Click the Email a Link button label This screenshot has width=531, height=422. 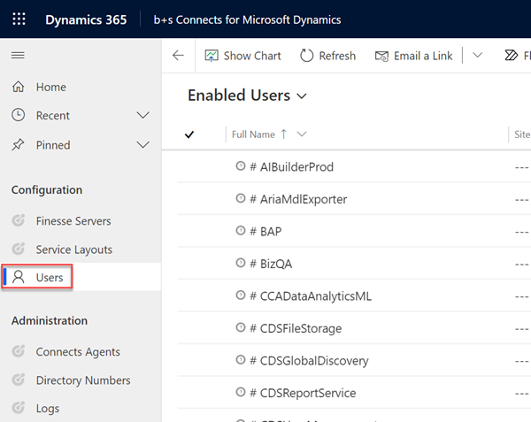(423, 56)
